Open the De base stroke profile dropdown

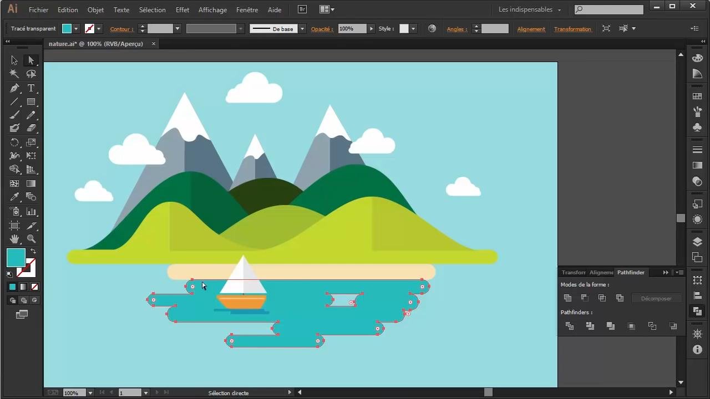pyautogui.click(x=302, y=29)
